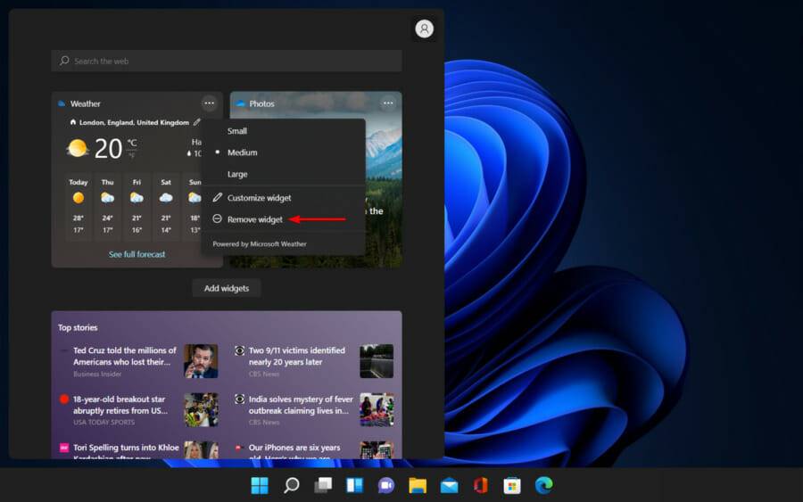Select the Large widget size option
The height and width of the screenshot is (502, 803).
[237, 175]
